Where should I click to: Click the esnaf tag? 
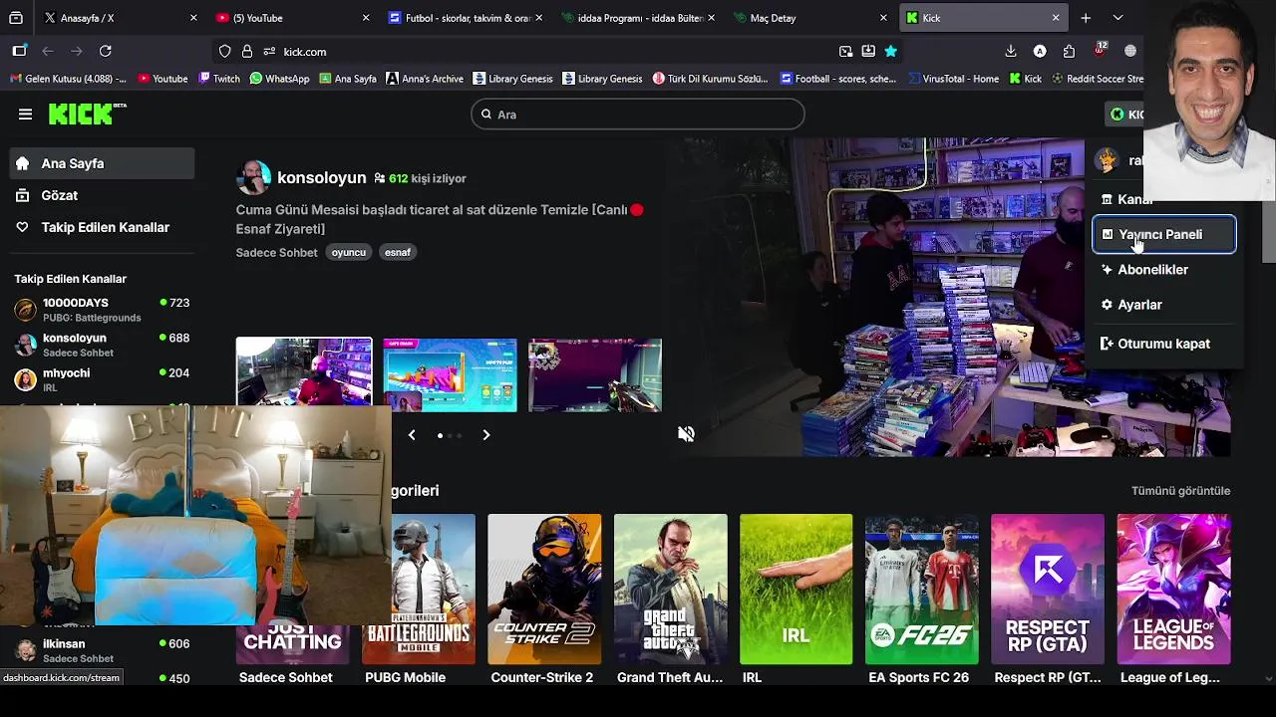click(398, 253)
